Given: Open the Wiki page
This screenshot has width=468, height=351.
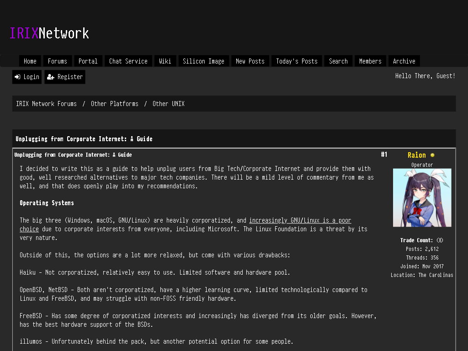Looking at the screenshot, I should (165, 61).
